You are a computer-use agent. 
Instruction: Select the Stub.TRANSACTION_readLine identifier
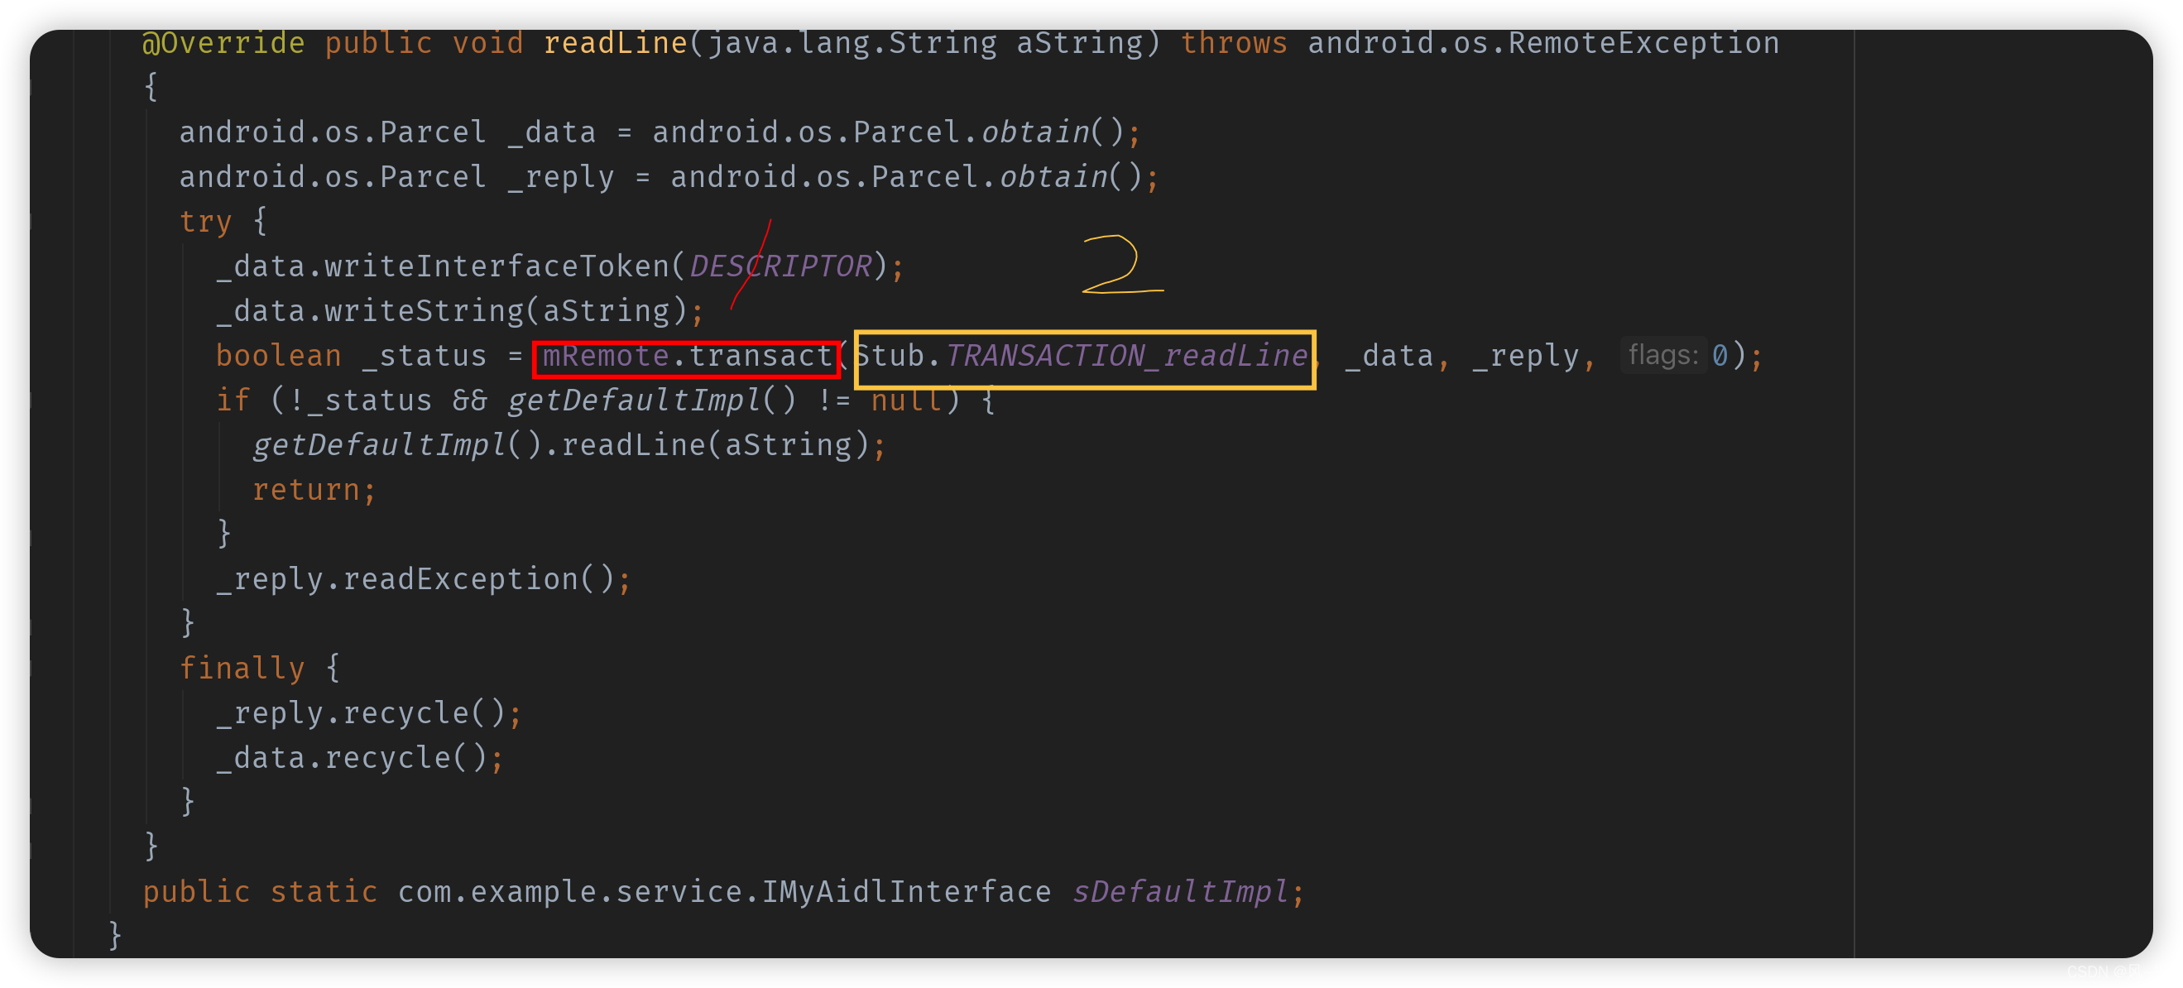[x=1086, y=357]
